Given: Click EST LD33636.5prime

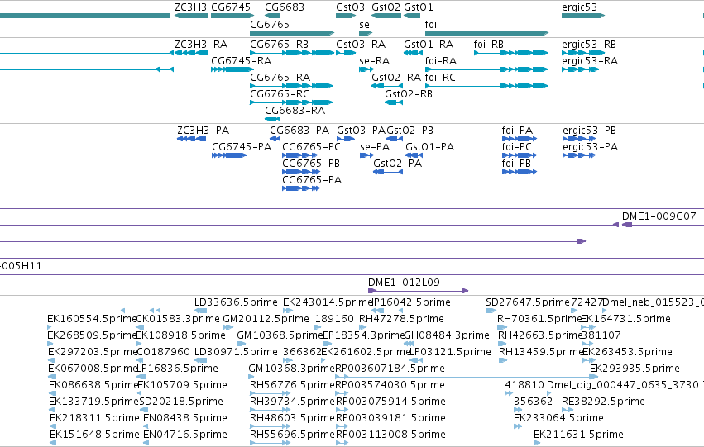Looking at the screenshot, I should (x=236, y=302).
